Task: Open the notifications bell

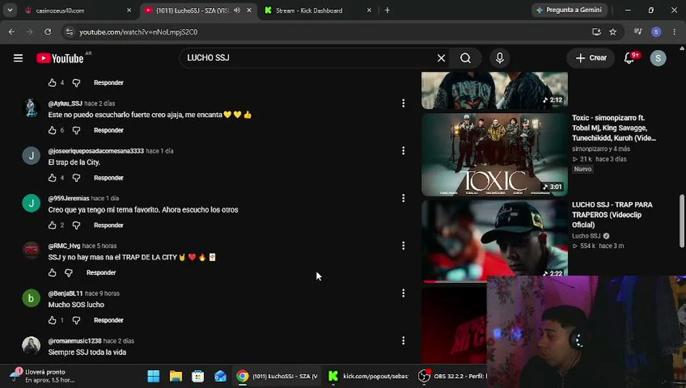Action: tap(629, 58)
